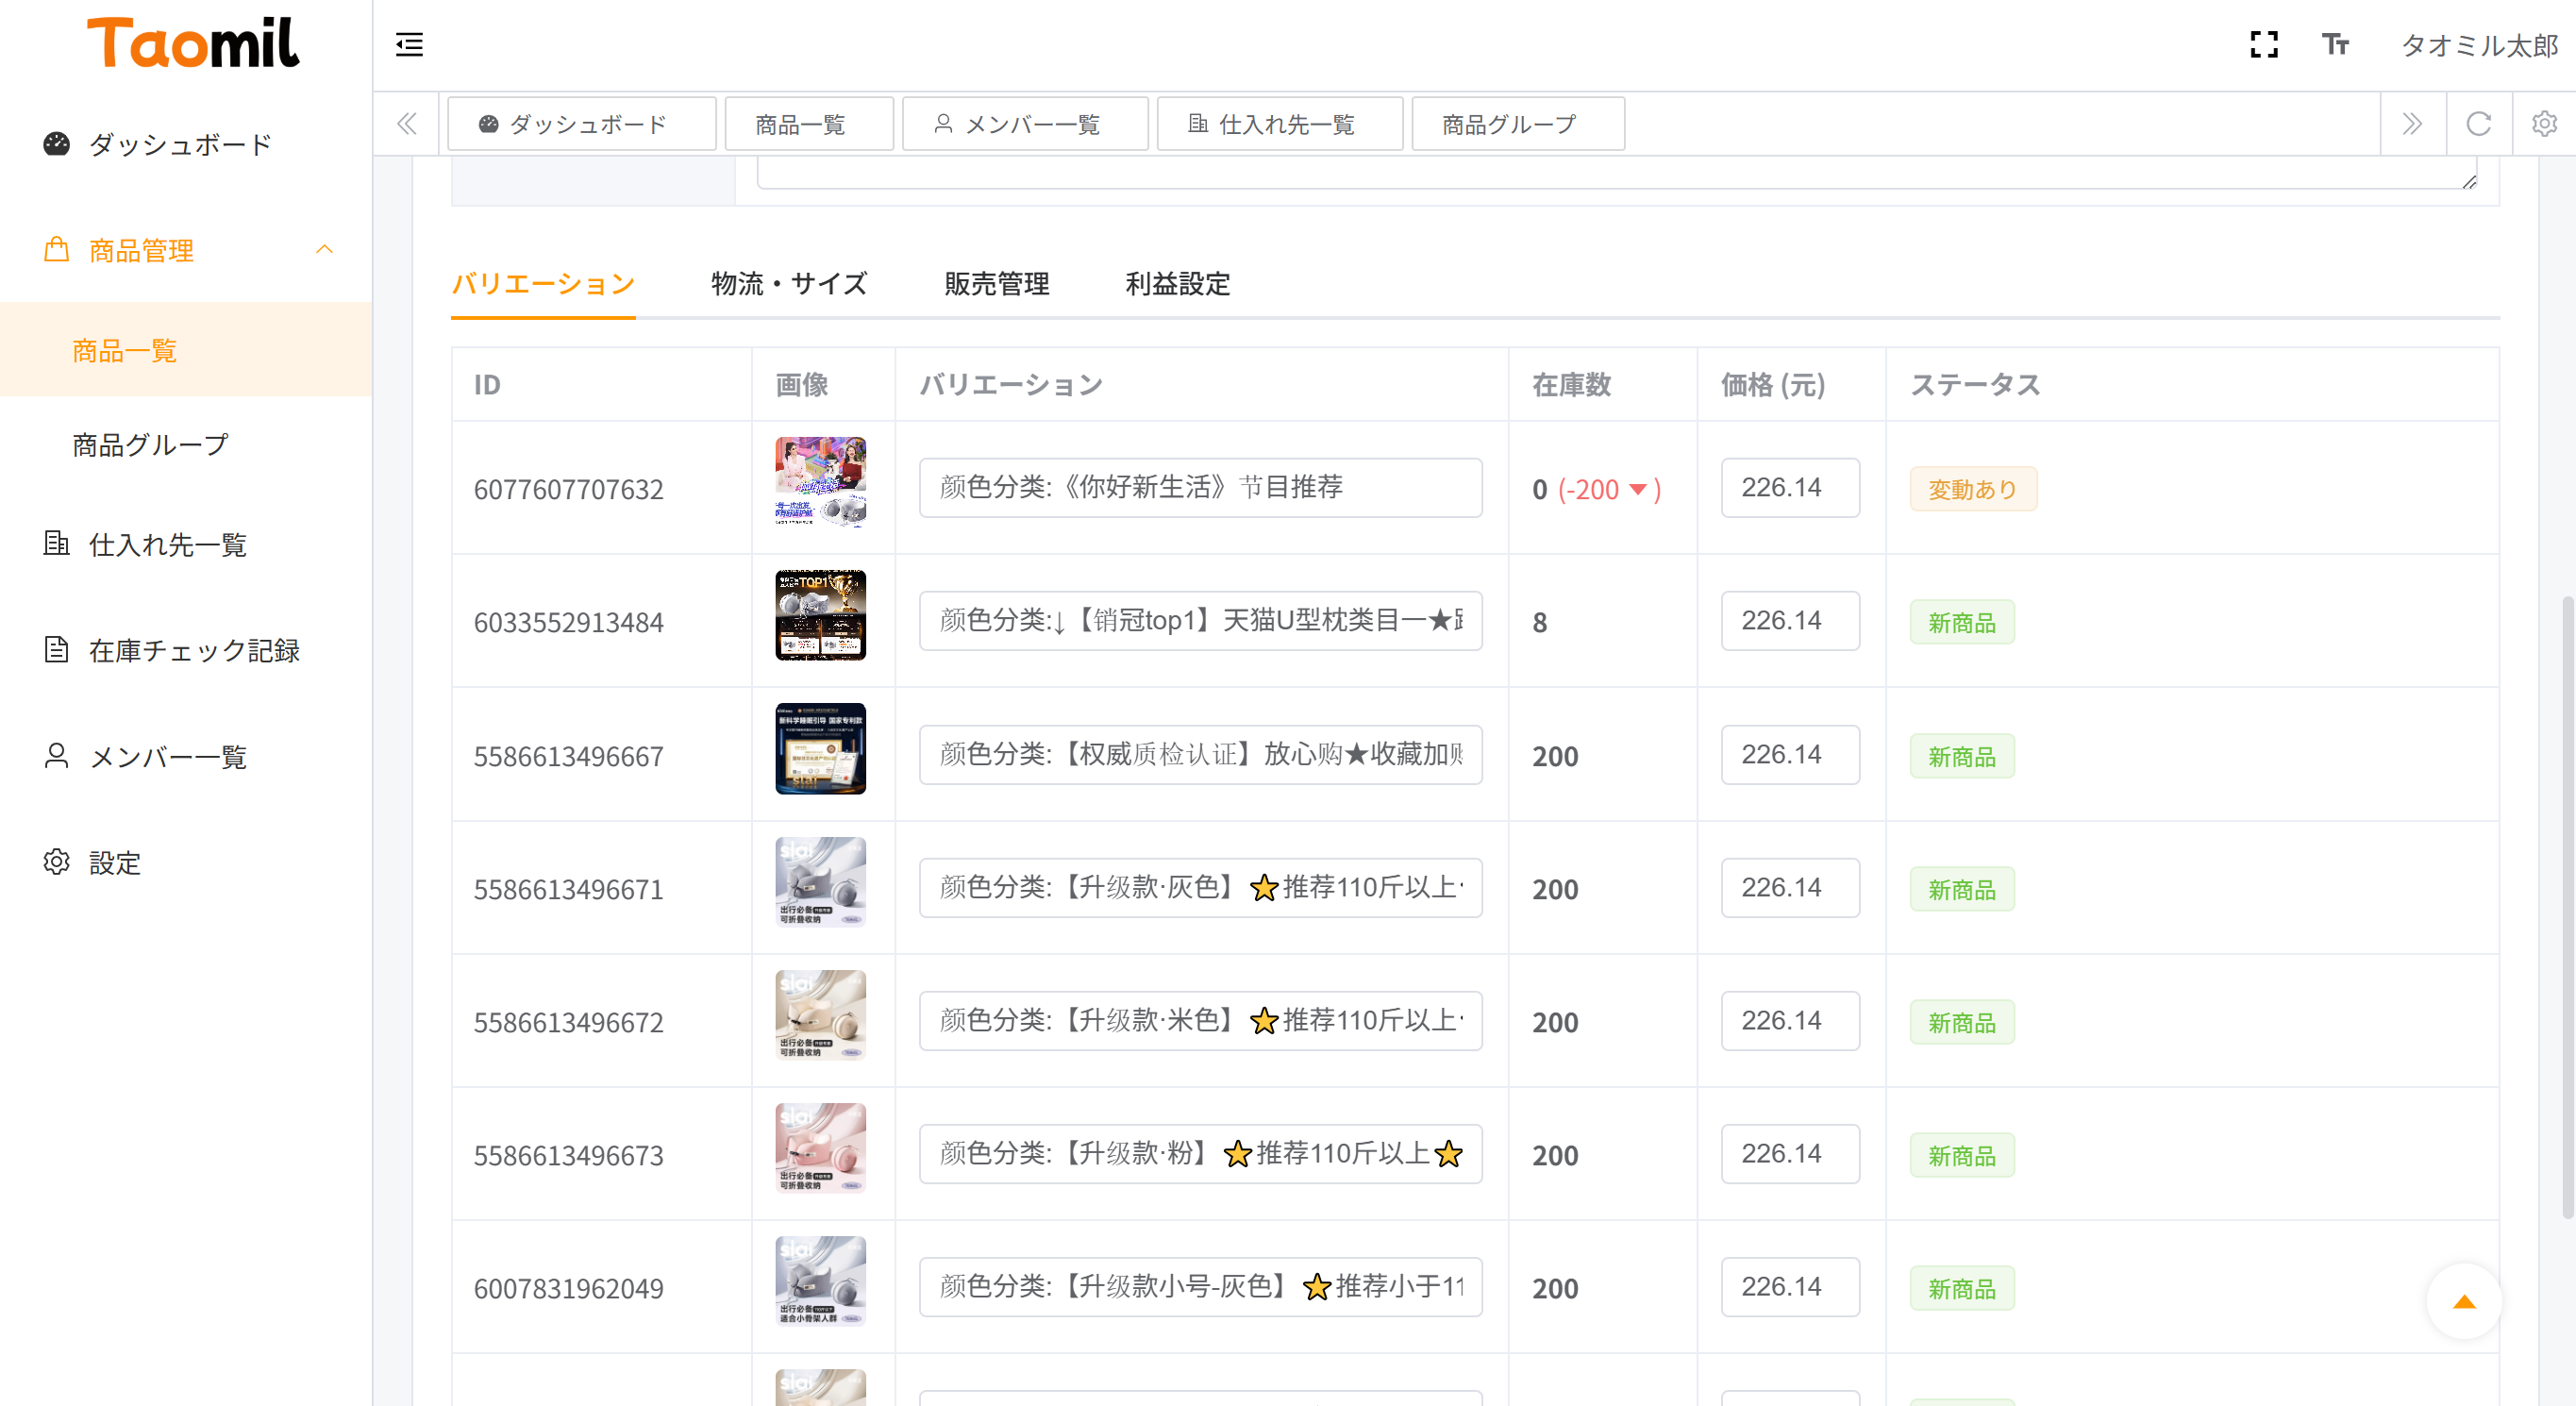The image size is (2576, 1406).
Task: Select the バリエーション tab
Action: tap(543, 284)
